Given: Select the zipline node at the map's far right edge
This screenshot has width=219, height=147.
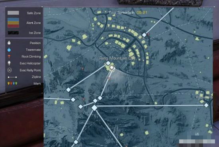Looking at the screenshot, I should [x=206, y=105].
